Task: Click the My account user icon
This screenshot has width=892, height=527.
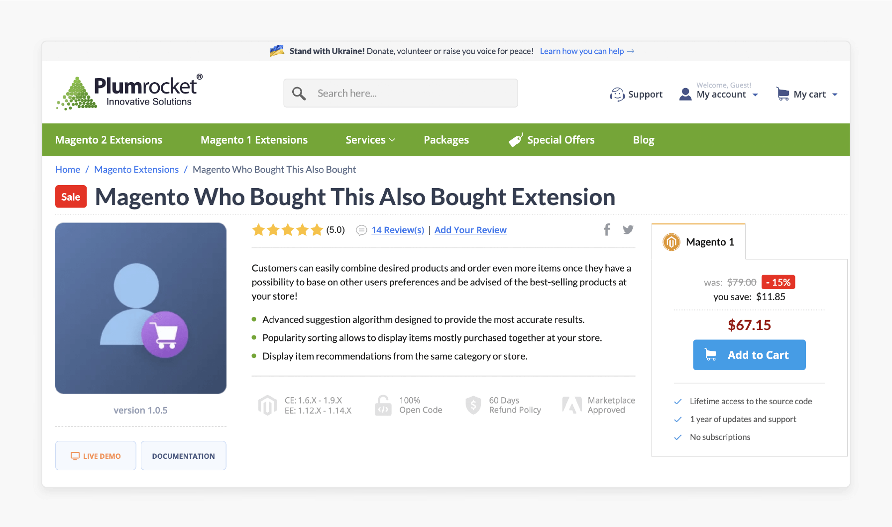Action: (x=685, y=94)
